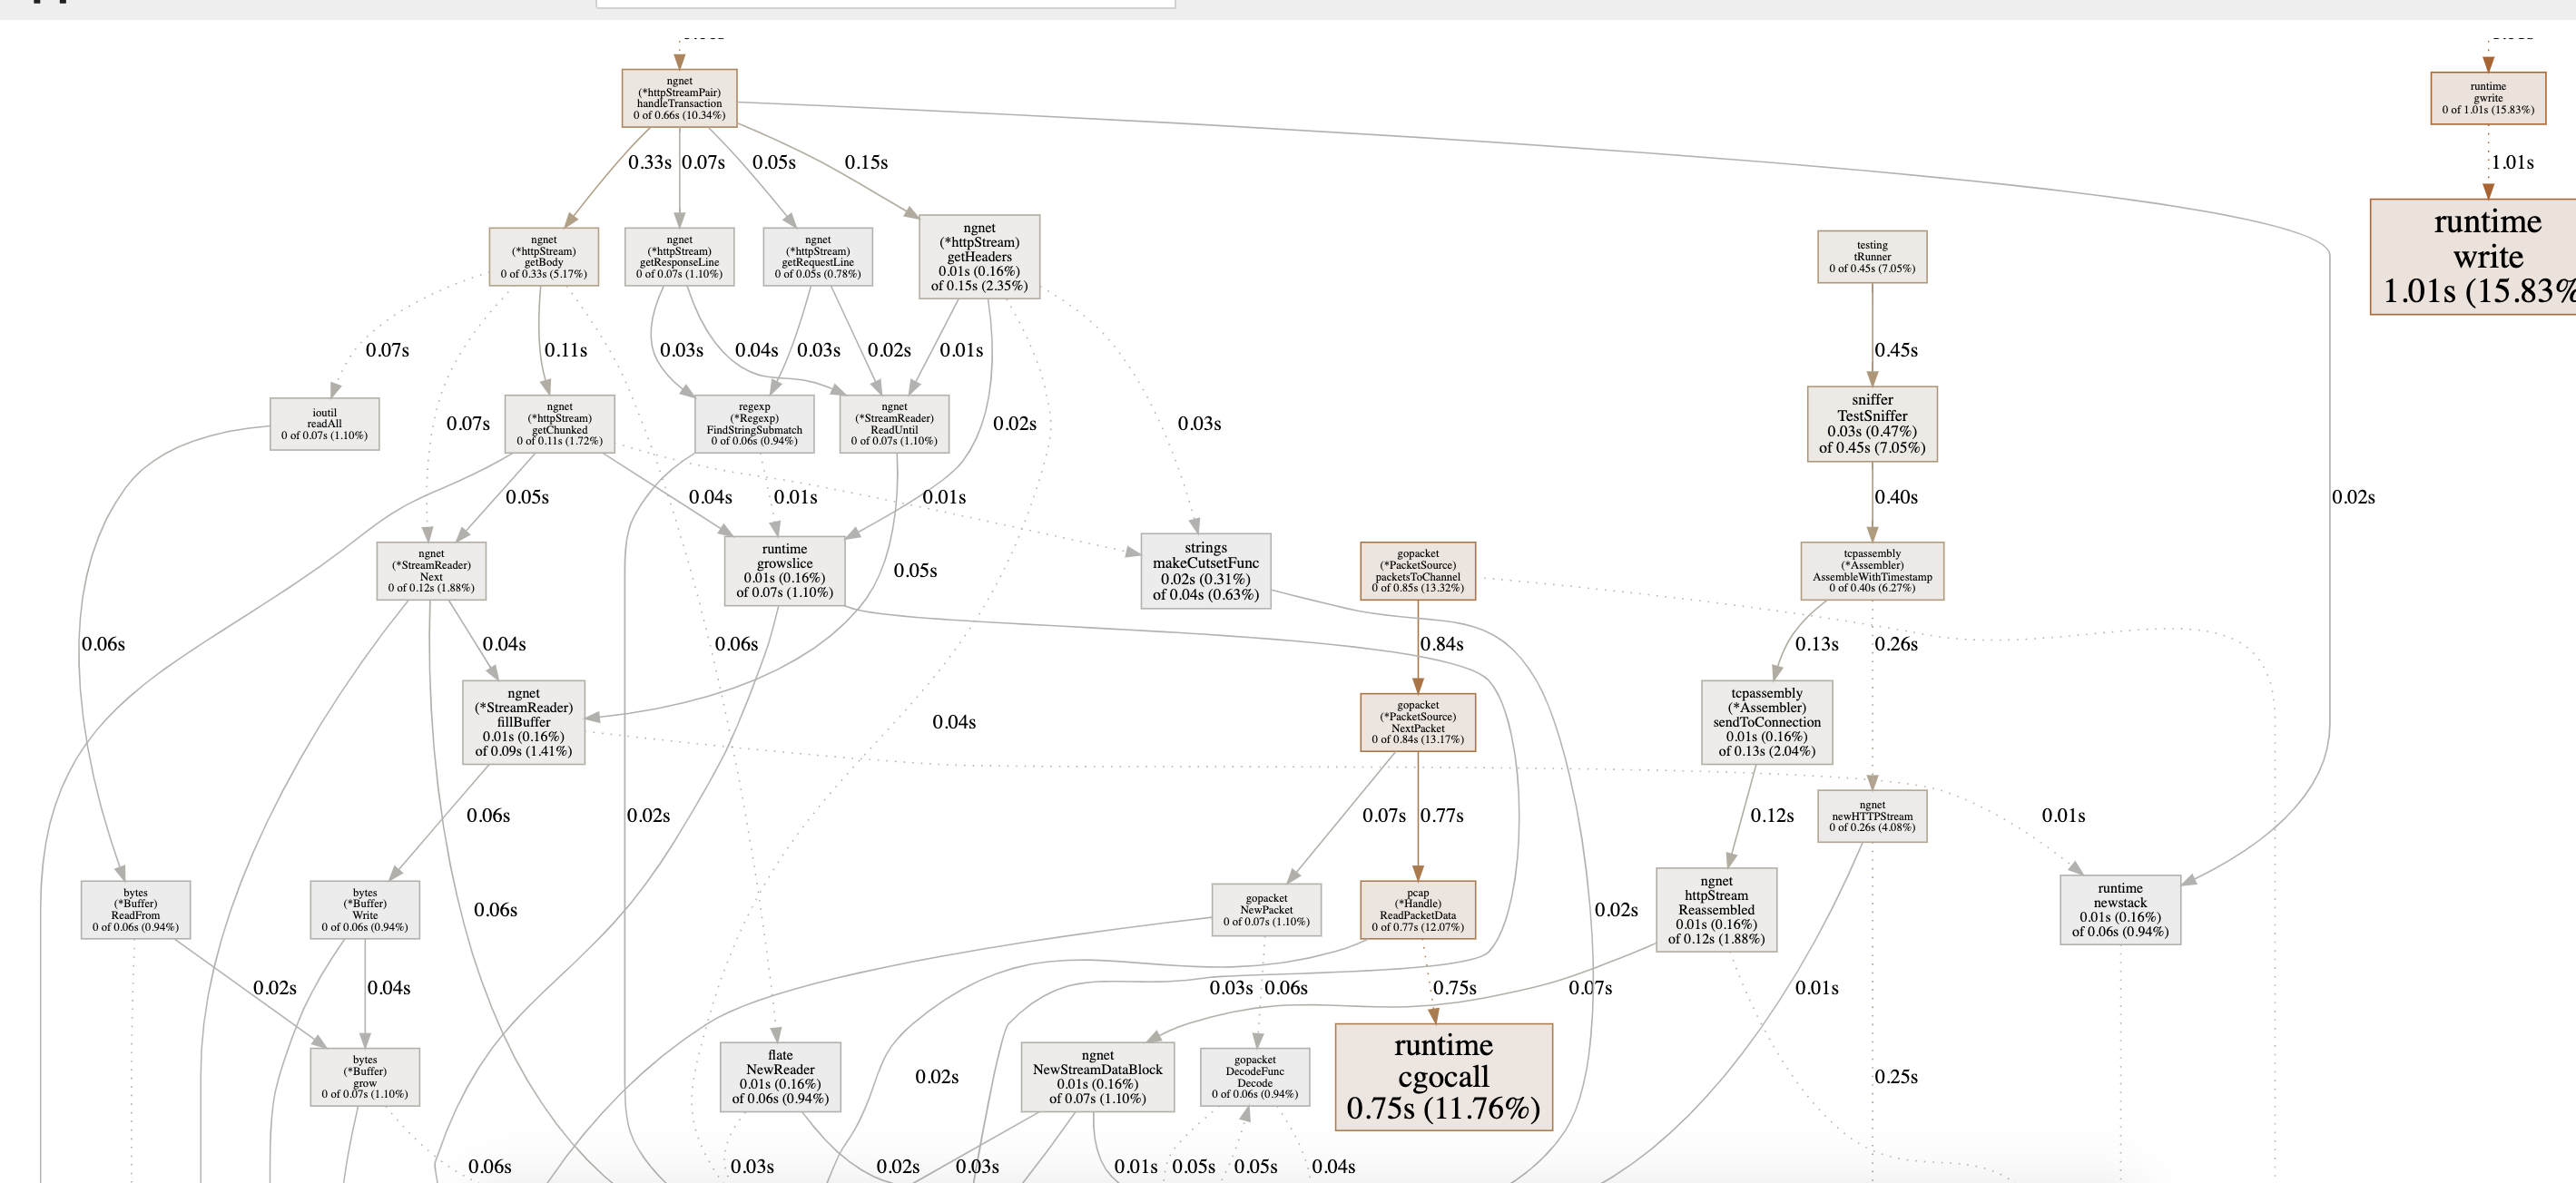Click the testing tRunner node

(1872, 257)
